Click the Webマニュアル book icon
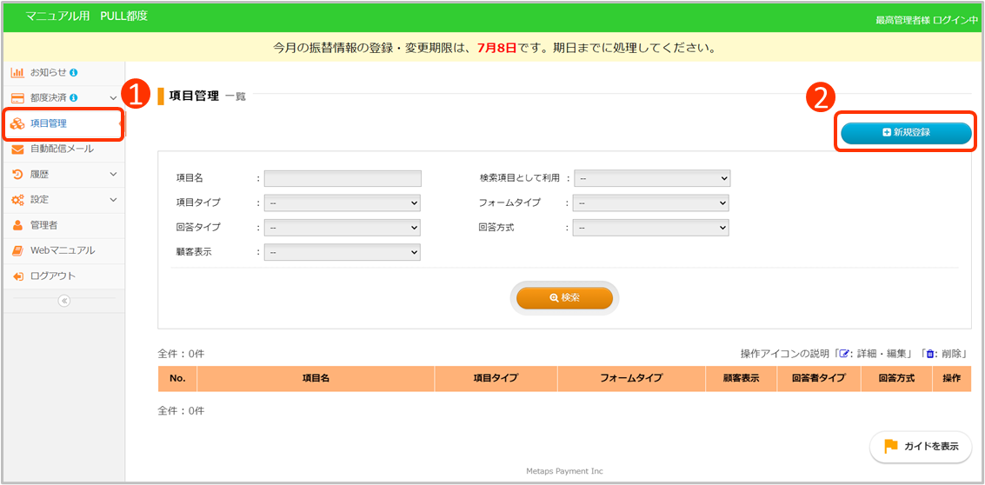985x485 pixels. coord(17,250)
